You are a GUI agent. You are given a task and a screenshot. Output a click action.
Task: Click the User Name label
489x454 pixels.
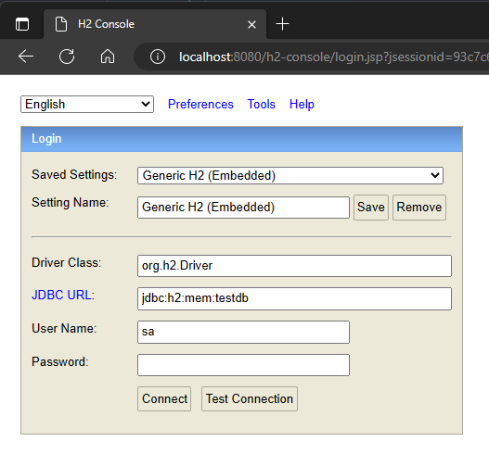coord(64,329)
